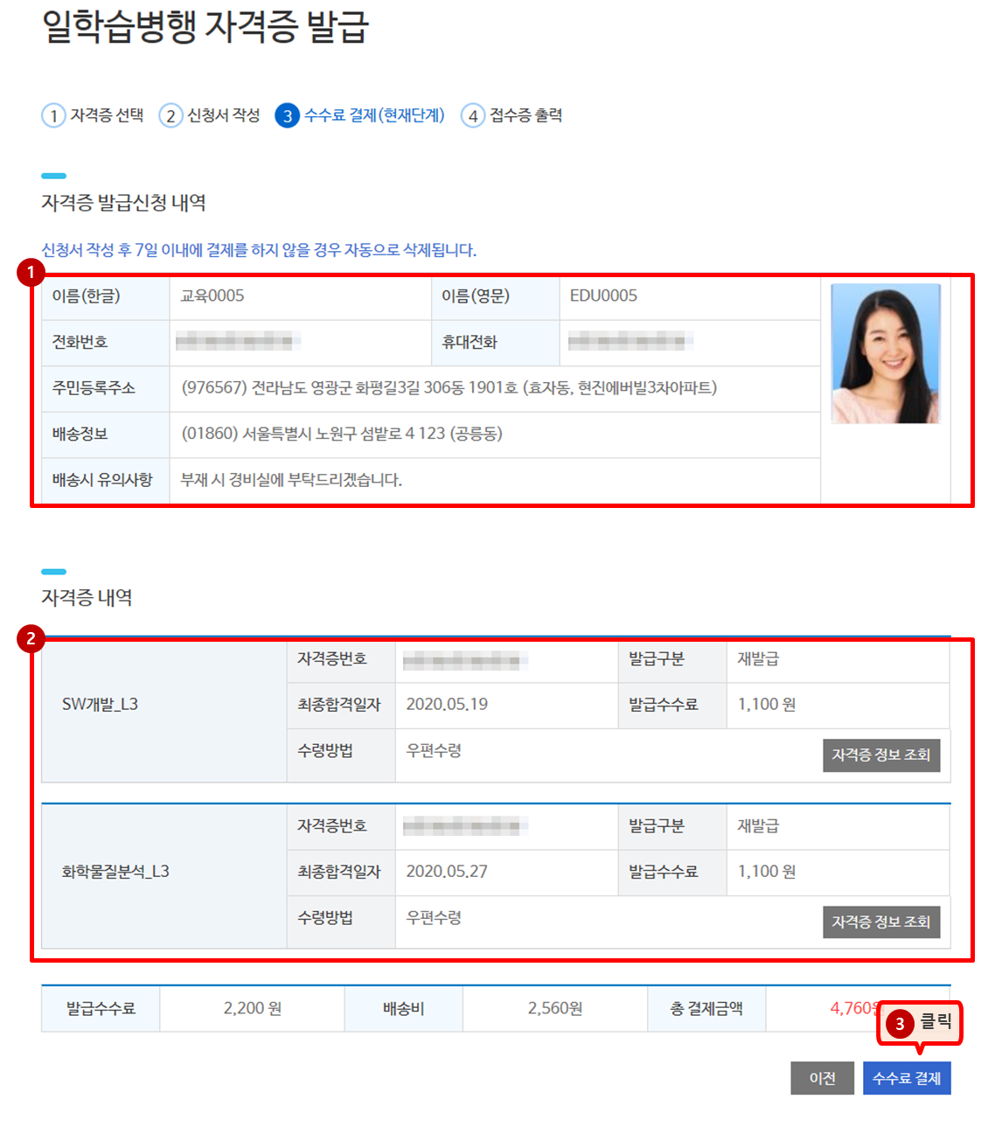Click the 배송시 유의사항 label cell
The height and width of the screenshot is (1127, 1002).
105,480
